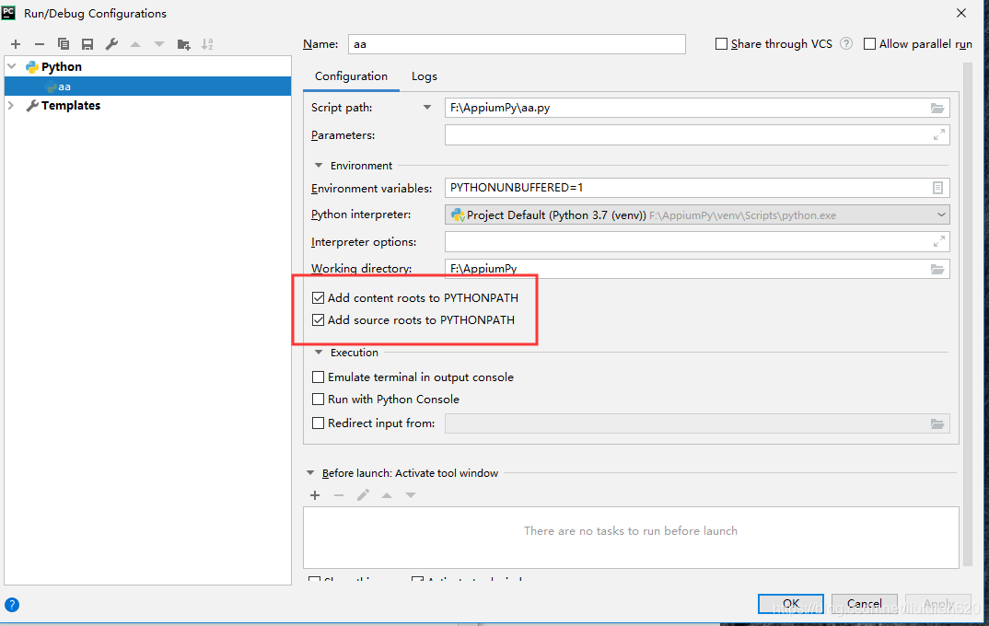
Task: Click the Add New Configuration plus icon
Action: coord(15,43)
